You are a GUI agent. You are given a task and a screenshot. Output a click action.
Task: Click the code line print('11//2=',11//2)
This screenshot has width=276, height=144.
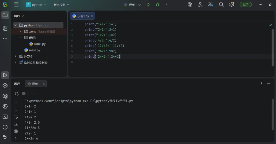[104, 46]
